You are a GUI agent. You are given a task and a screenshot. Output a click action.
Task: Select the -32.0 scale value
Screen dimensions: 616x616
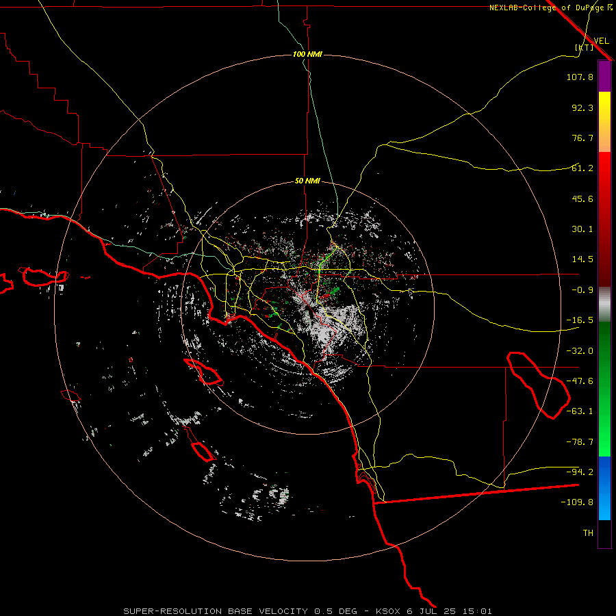tap(580, 351)
